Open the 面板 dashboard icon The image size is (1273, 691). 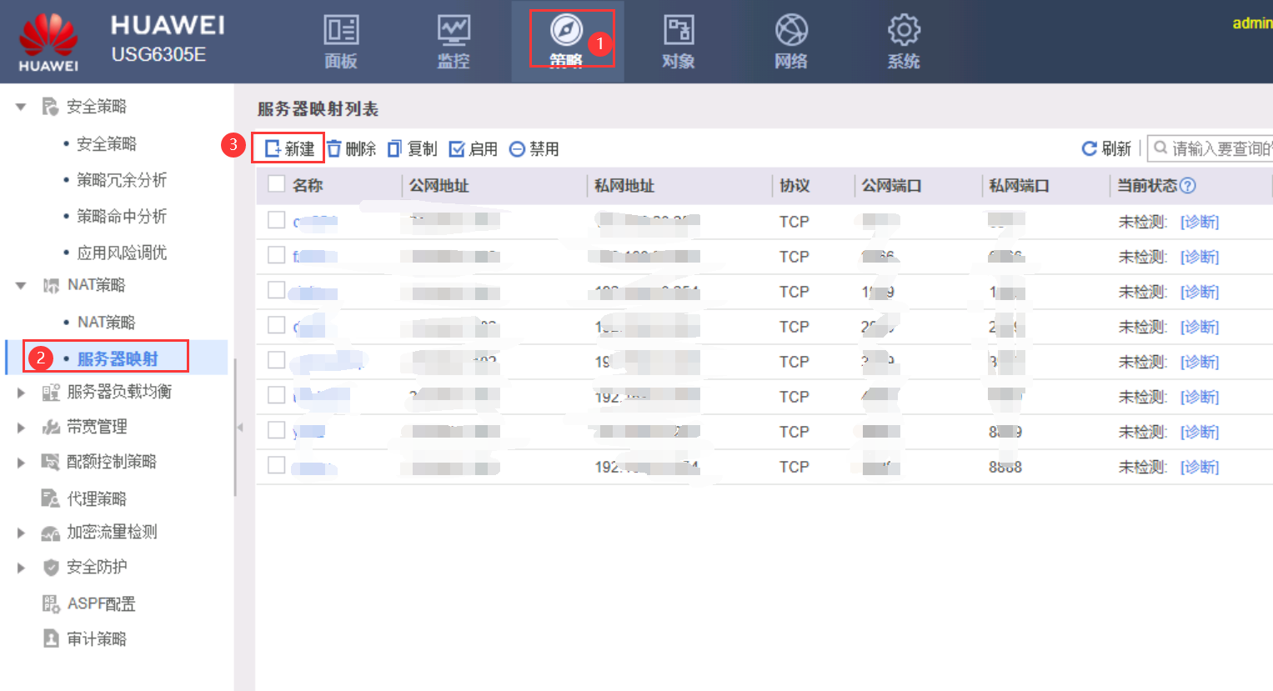click(341, 31)
